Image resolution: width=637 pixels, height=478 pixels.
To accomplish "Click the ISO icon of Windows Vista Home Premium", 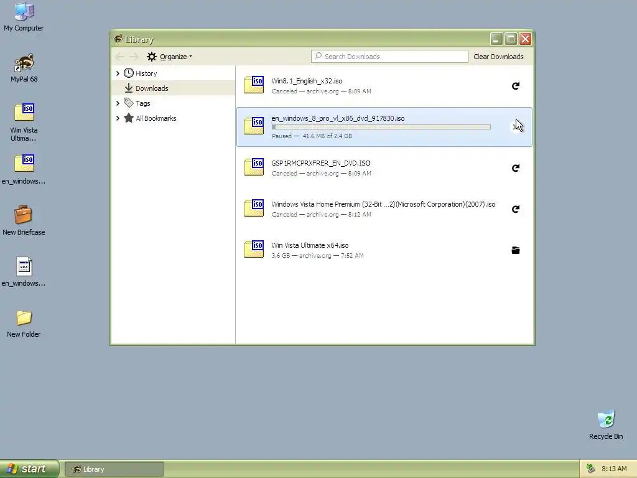I will pyautogui.click(x=254, y=208).
